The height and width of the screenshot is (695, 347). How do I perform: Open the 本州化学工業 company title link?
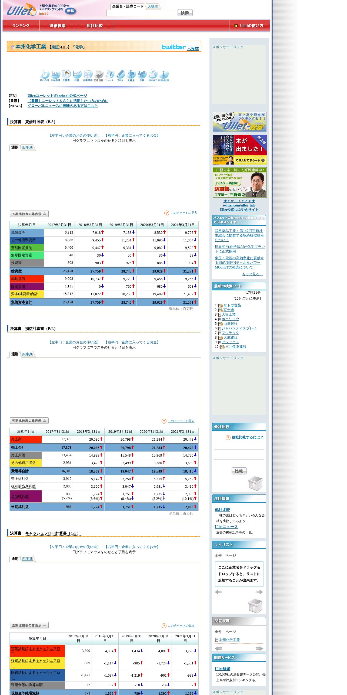(31, 47)
